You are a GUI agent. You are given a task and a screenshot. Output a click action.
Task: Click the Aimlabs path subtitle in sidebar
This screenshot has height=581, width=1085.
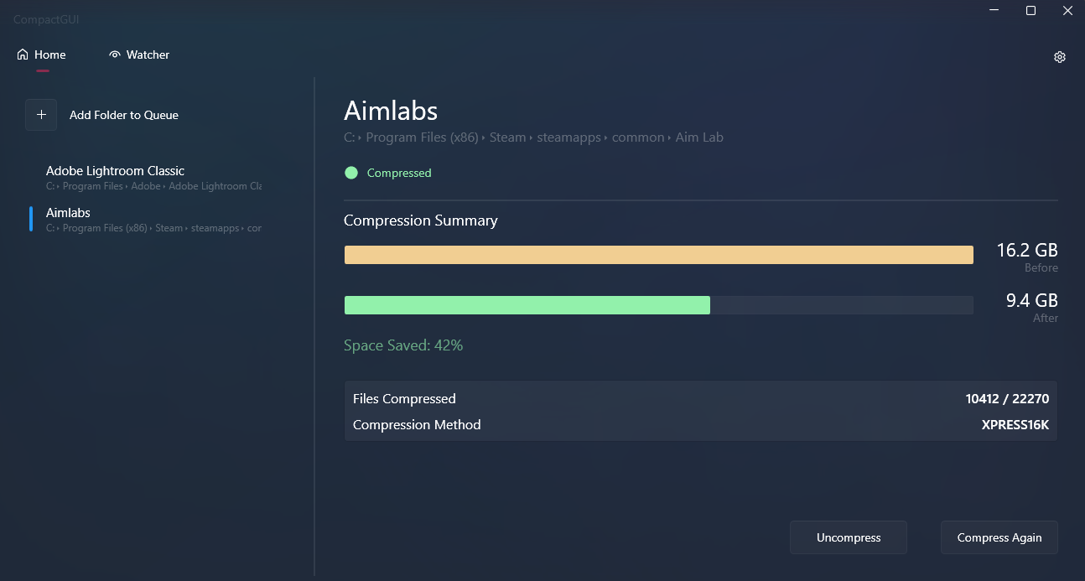pos(153,228)
